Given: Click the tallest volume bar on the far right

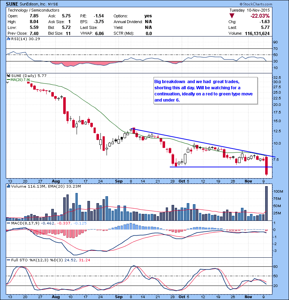Looking at the screenshot, I should (x=266, y=203).
